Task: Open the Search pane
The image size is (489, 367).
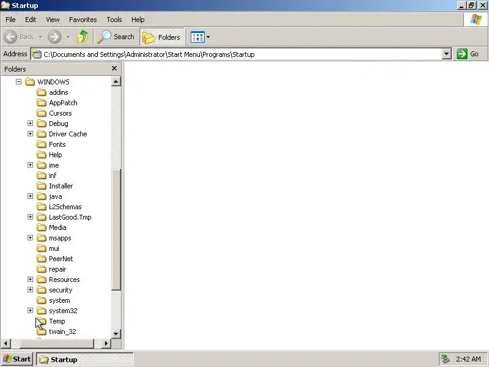Action: pos(116,37)
